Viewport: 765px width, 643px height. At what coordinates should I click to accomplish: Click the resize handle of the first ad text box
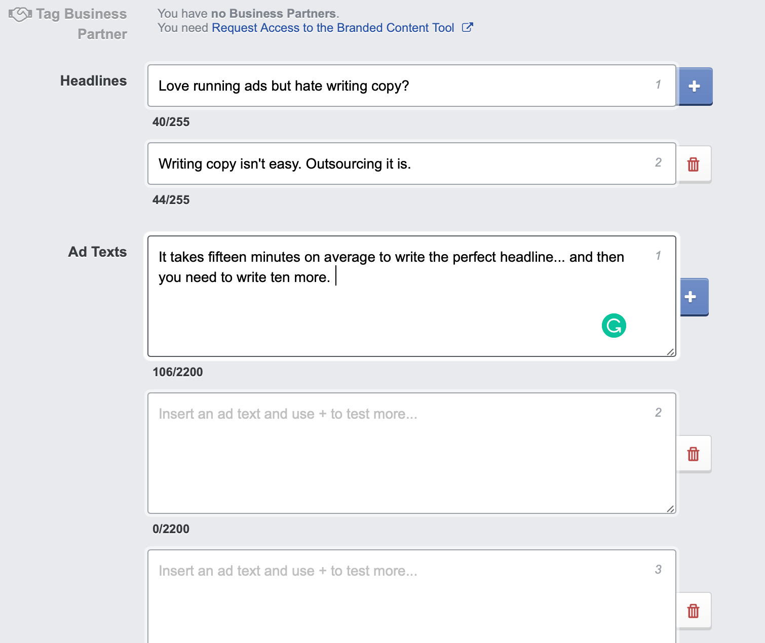coord(670,353)
